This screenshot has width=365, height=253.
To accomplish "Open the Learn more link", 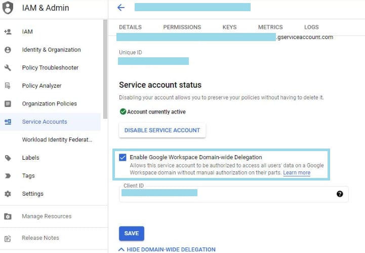I will point(297,172).
